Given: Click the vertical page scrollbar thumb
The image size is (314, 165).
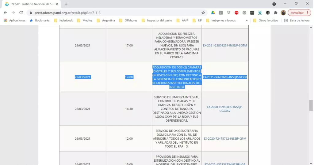Looking at the screenshot, I should click(x=311, y=105).
